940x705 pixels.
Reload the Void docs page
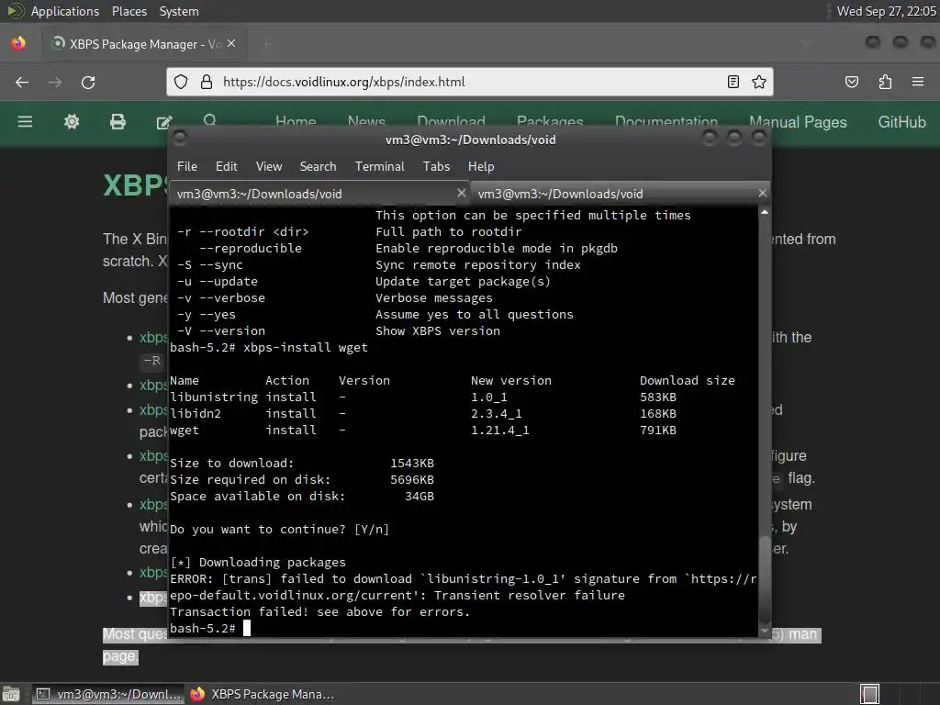(88, 82)
